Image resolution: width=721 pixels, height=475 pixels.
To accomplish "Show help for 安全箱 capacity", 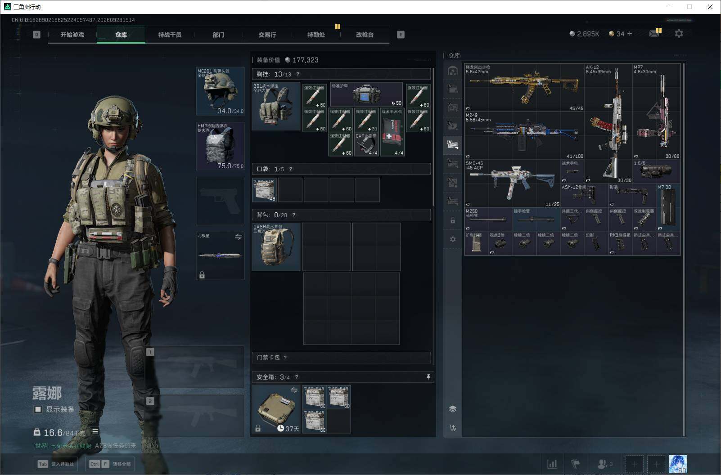I will coord(297,377).
